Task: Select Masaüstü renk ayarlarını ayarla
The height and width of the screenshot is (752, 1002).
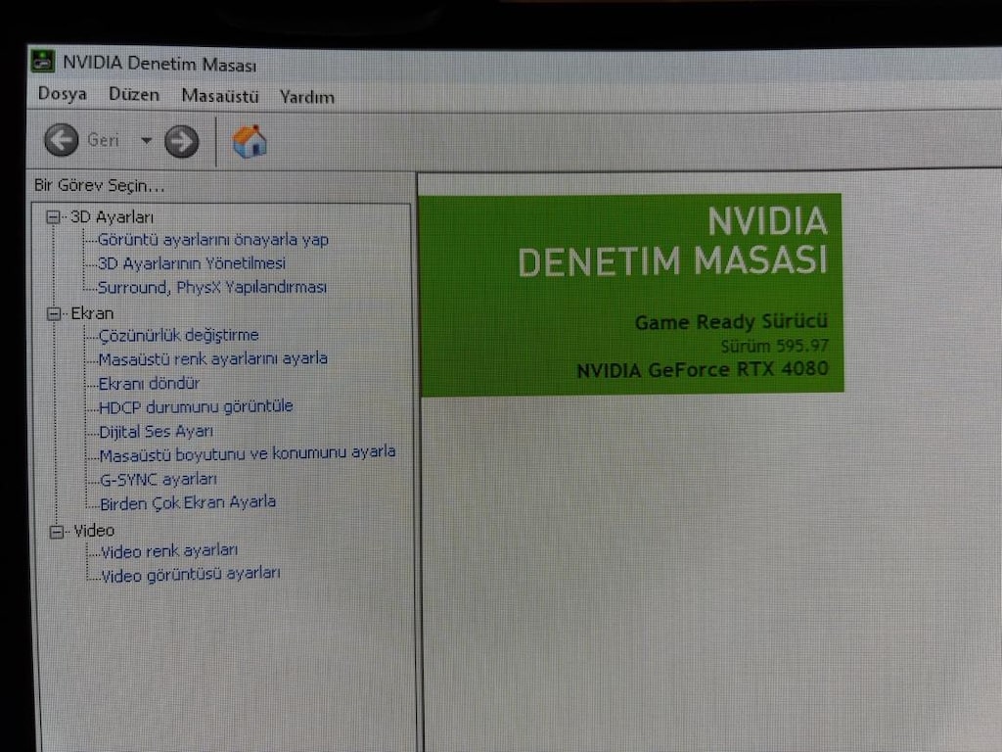Action: [212, 358]
